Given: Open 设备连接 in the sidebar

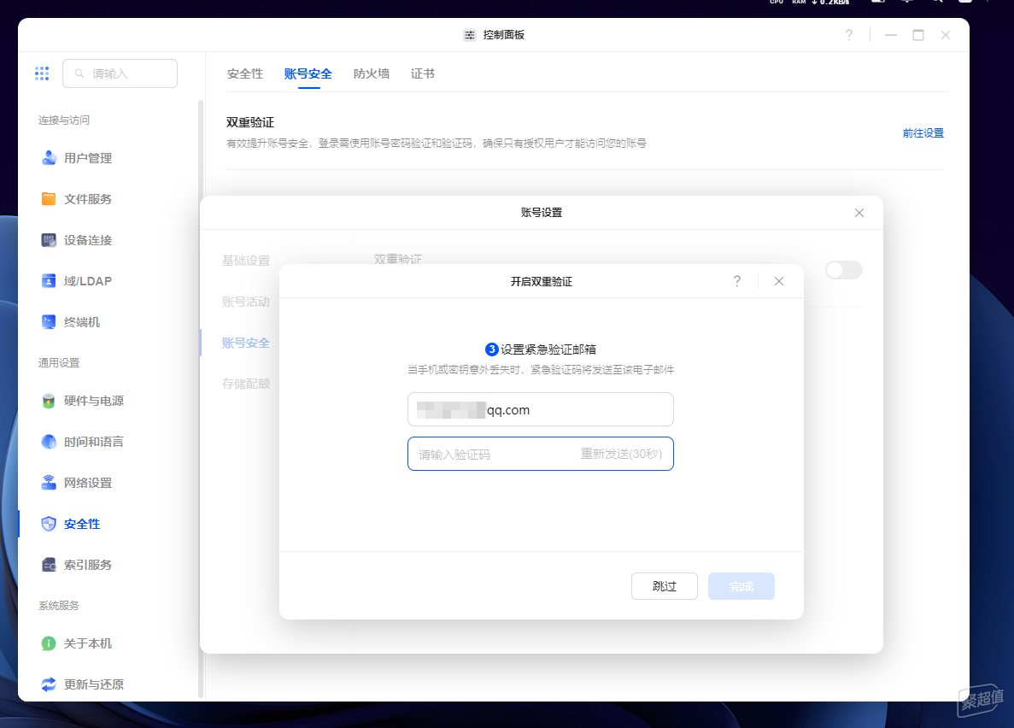Looking at the screenshot, I should click(x=88, y=240).
